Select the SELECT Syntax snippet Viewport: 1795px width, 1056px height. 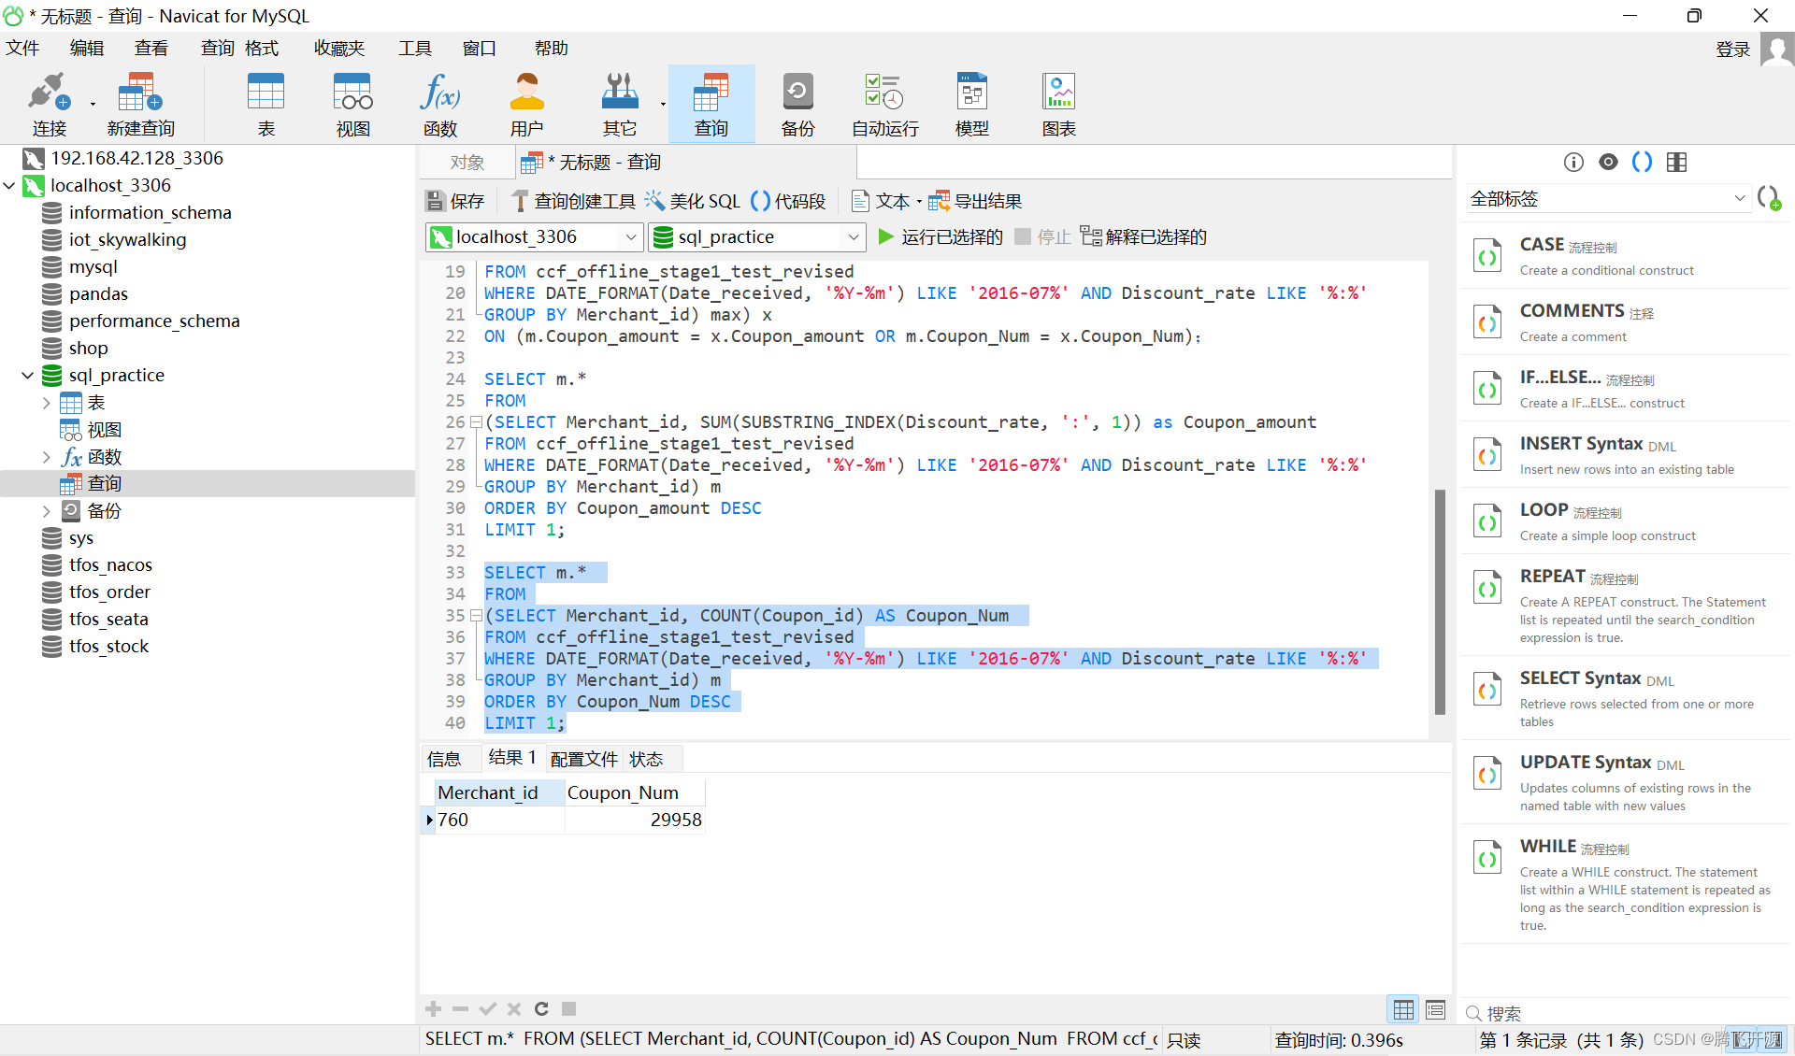tap(1626, 698)
